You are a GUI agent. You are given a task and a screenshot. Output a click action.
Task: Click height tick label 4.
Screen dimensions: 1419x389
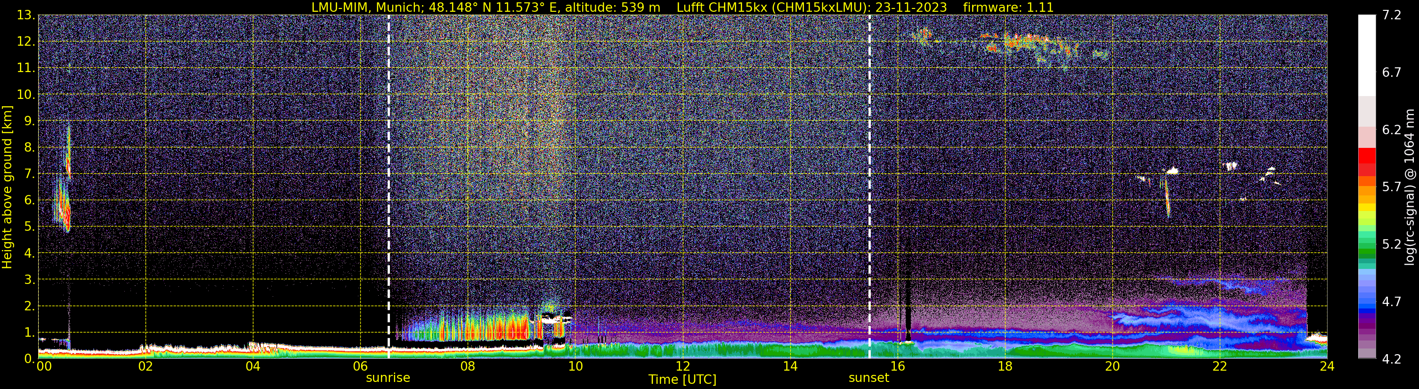click(30, 253)
